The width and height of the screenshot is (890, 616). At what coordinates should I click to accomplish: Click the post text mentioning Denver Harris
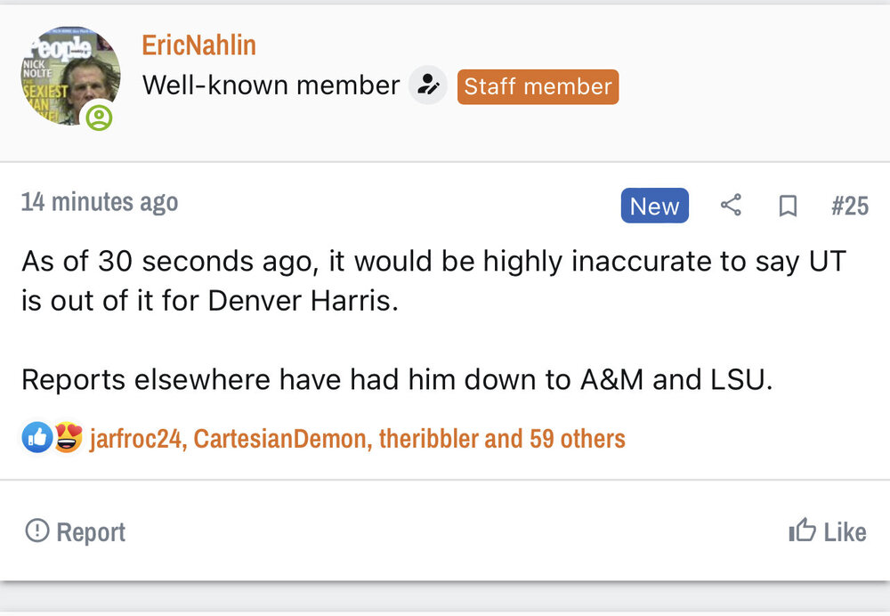303,300
